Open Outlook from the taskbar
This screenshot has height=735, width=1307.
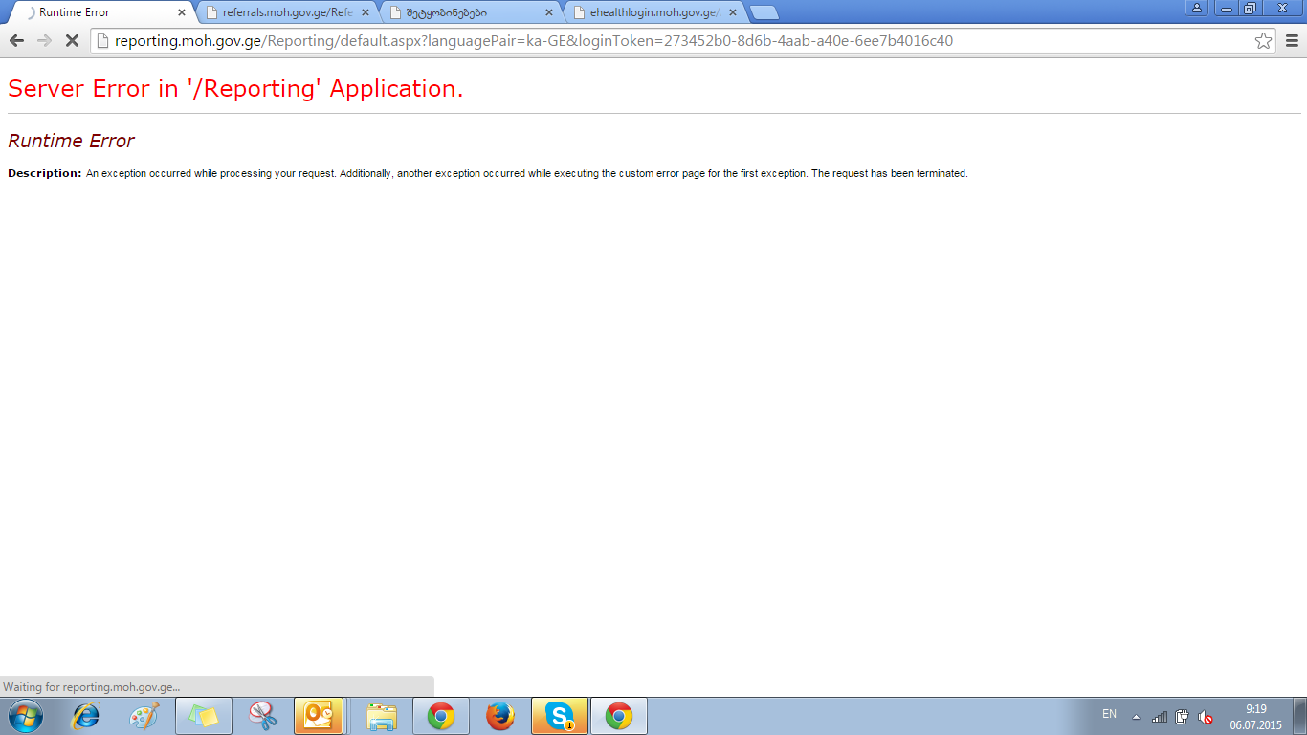[x=319, y=716]
